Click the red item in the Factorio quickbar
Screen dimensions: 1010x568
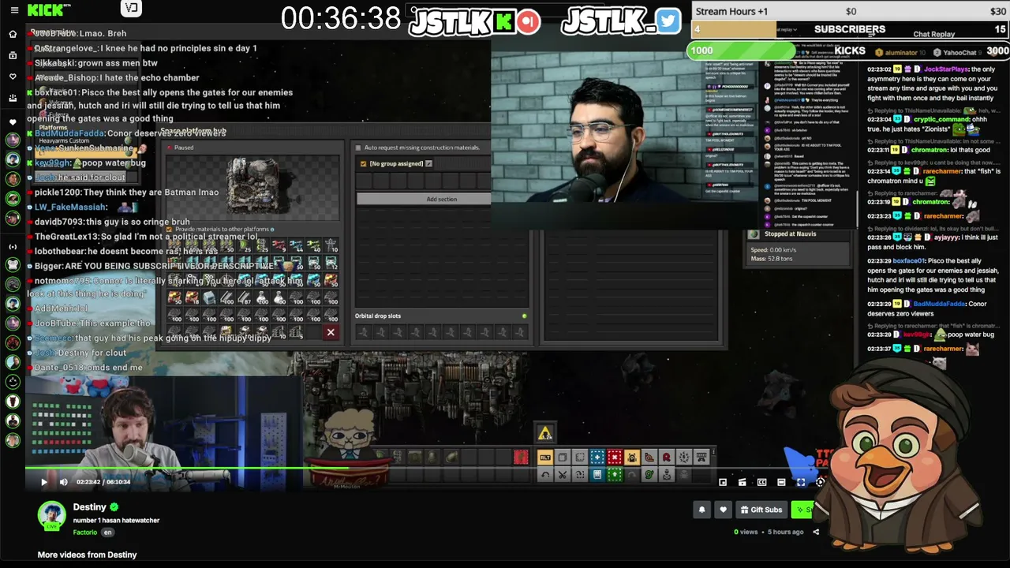click(520, 458)
